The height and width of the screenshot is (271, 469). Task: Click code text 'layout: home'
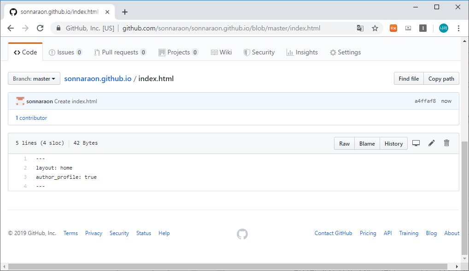[x=54, y=168]
